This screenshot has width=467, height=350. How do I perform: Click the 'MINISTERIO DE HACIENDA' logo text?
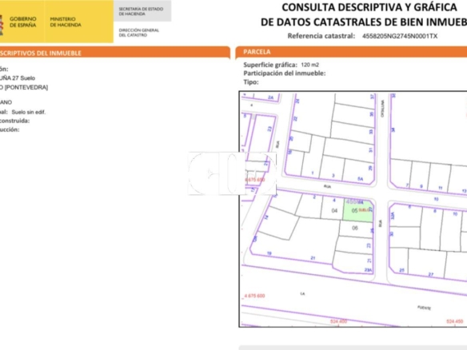pos(66,22)
